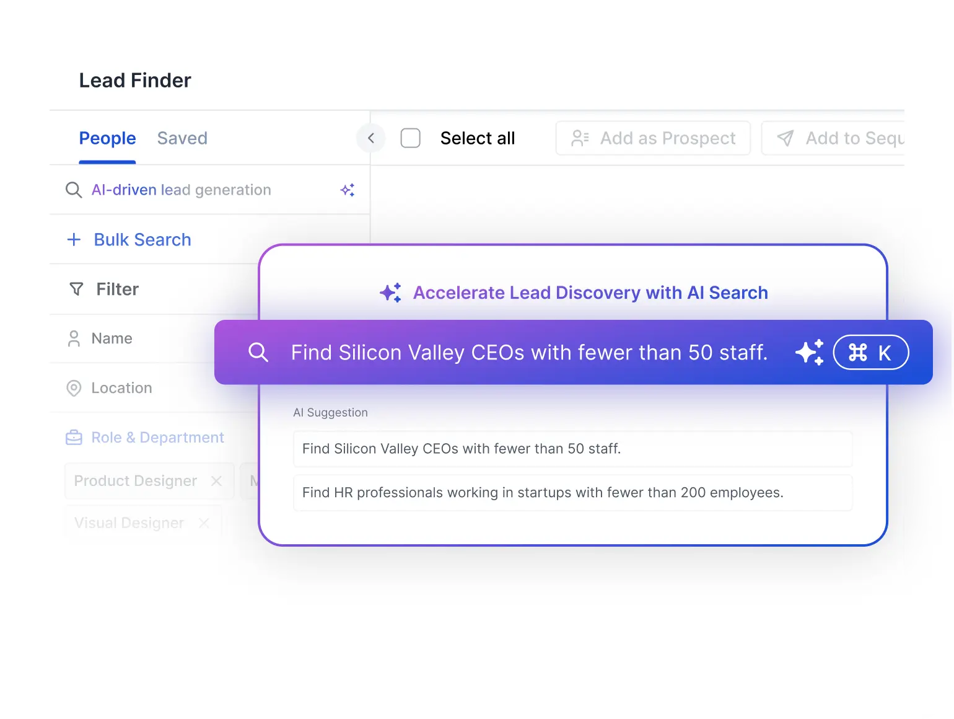Viewport: 954px width, 719px height.
Task: Click the funnel Filter icon
Action: coord(76,289)
